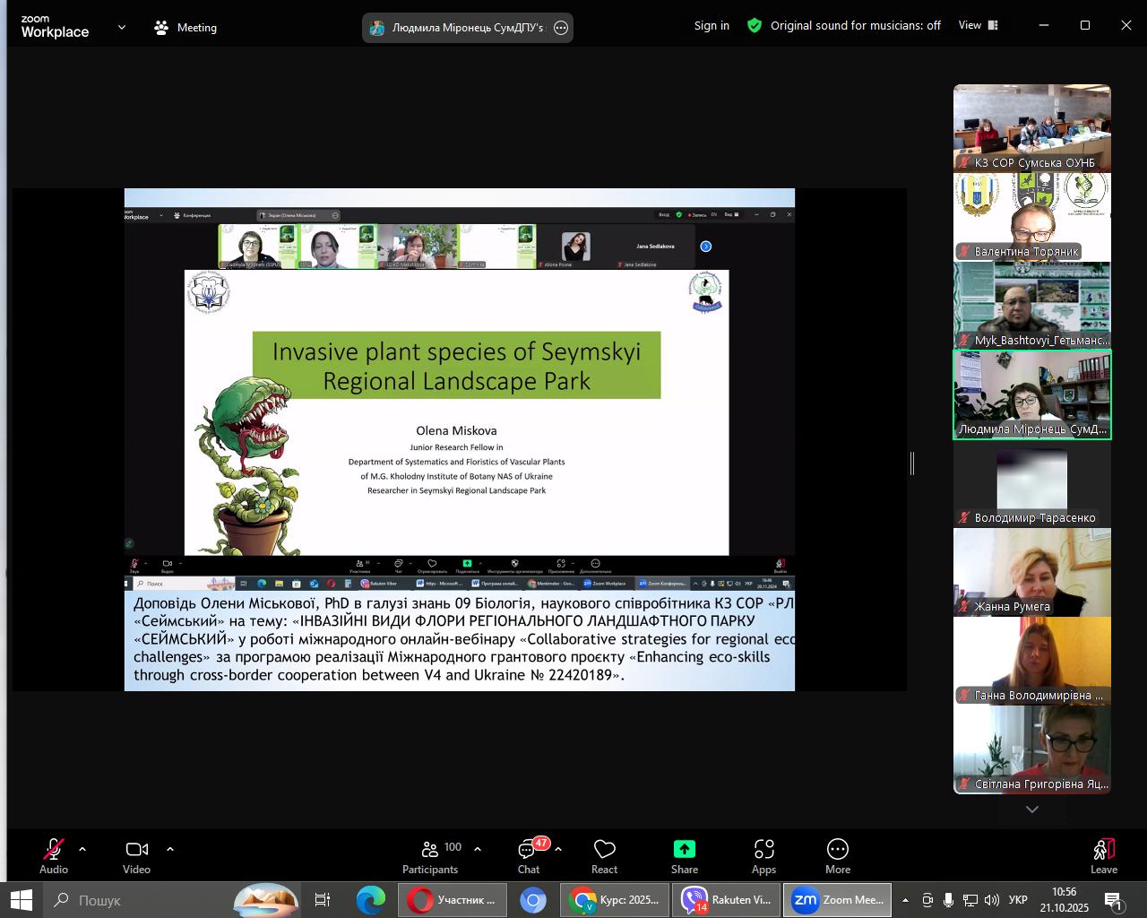Image resolution: width=1147 pixels, height=918 pixels.
Task: Open the More options menu
Action: click(x=838, y=856)
